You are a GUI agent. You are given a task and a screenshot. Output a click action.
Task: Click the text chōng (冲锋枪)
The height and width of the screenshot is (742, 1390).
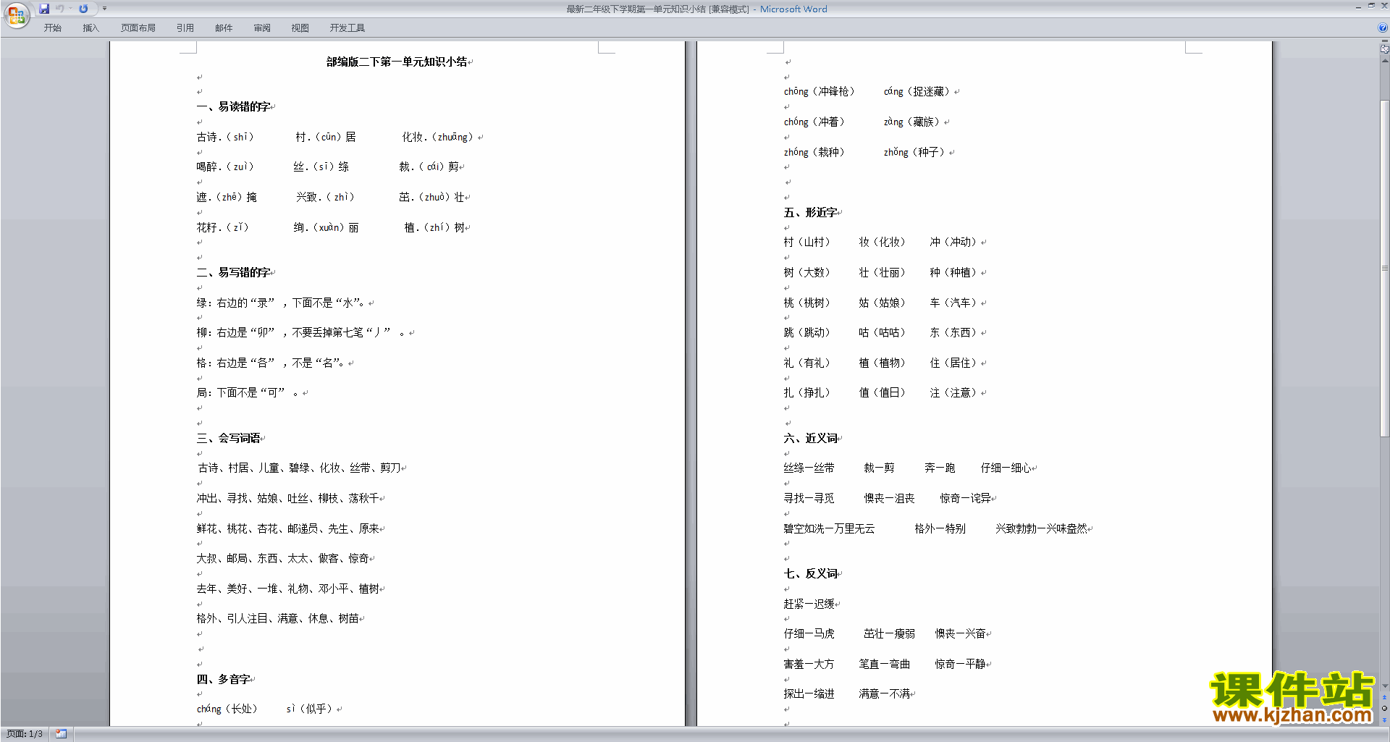[x=820, y=92]
